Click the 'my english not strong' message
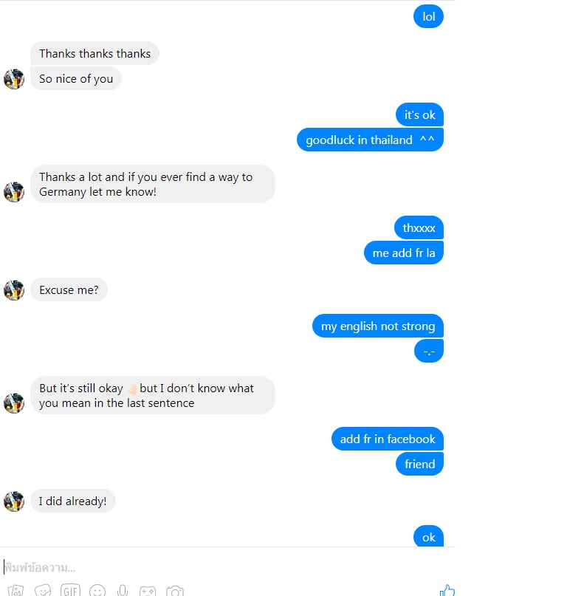Image resolution: width=567 pixels, height=596 pixels. (378, 326)
